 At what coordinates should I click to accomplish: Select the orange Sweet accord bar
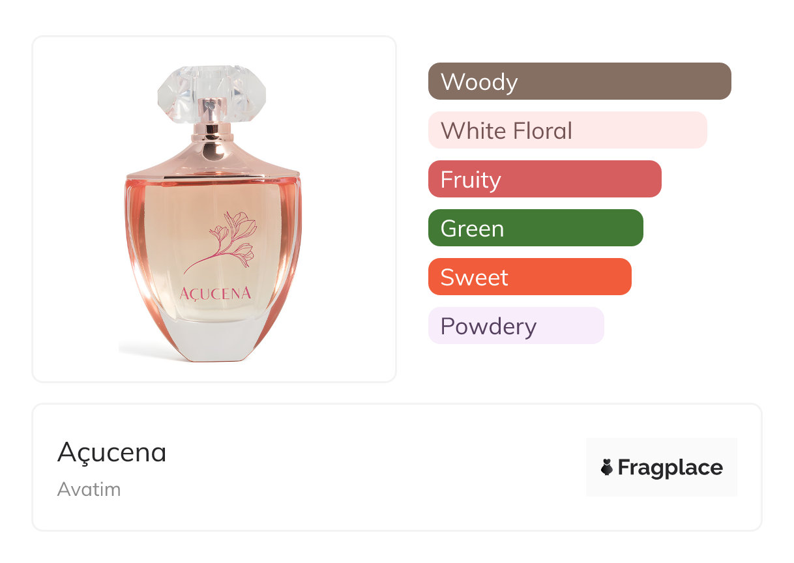point(529,277)
